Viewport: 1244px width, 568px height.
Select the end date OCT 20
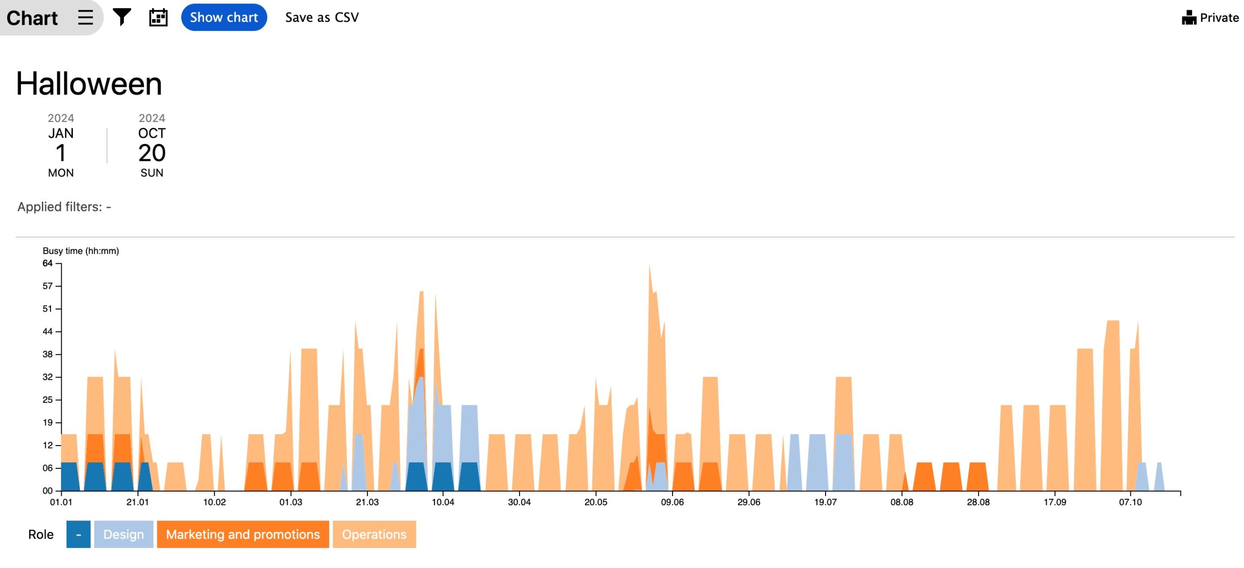(x=152, y=145)
